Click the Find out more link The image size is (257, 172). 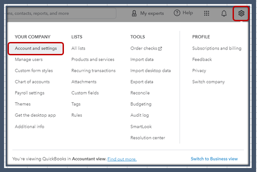pos(122,159)
